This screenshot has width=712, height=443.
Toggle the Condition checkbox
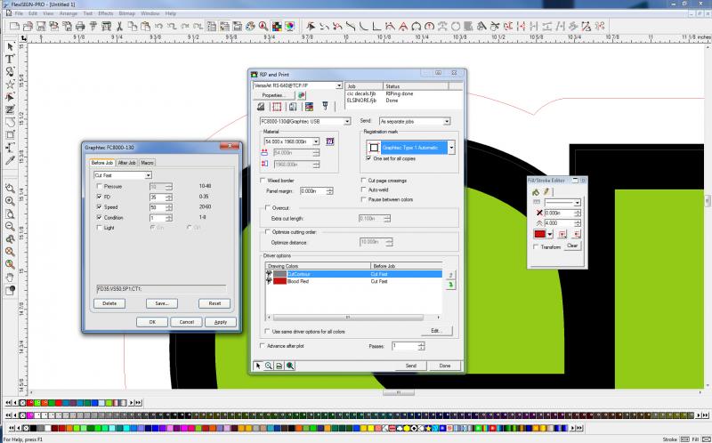100,217
